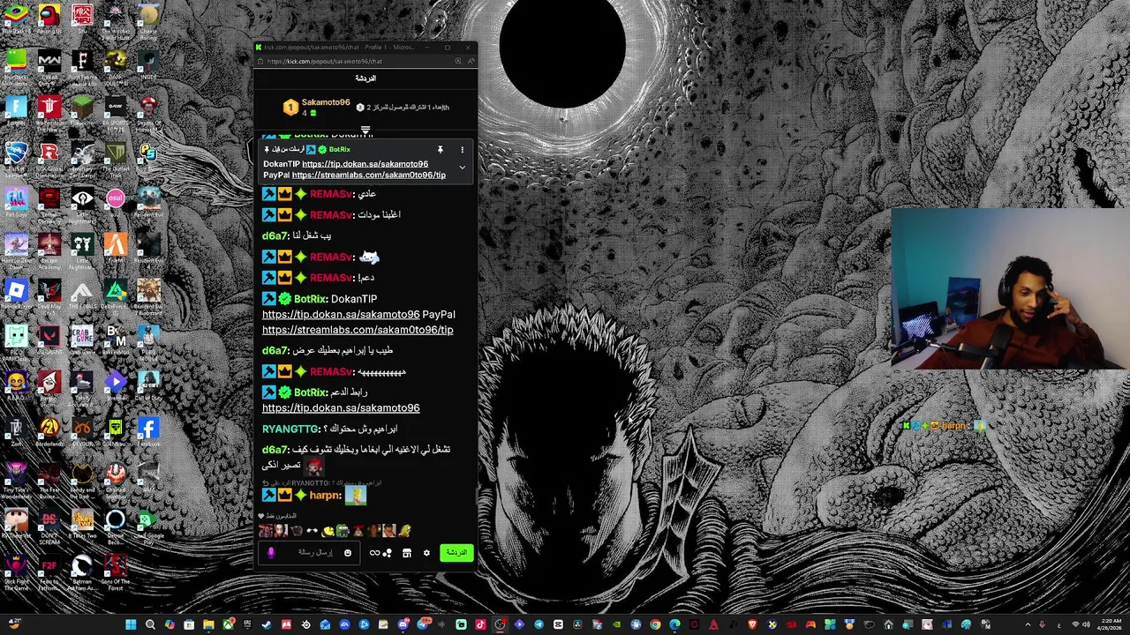The image size is (1130, 635).
Task: Click the sunglasses emote in quick emotes
Action: 312,531
